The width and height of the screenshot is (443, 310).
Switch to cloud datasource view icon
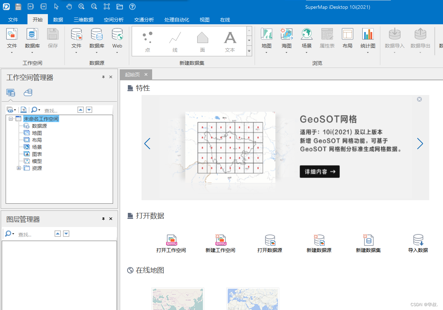28,93
